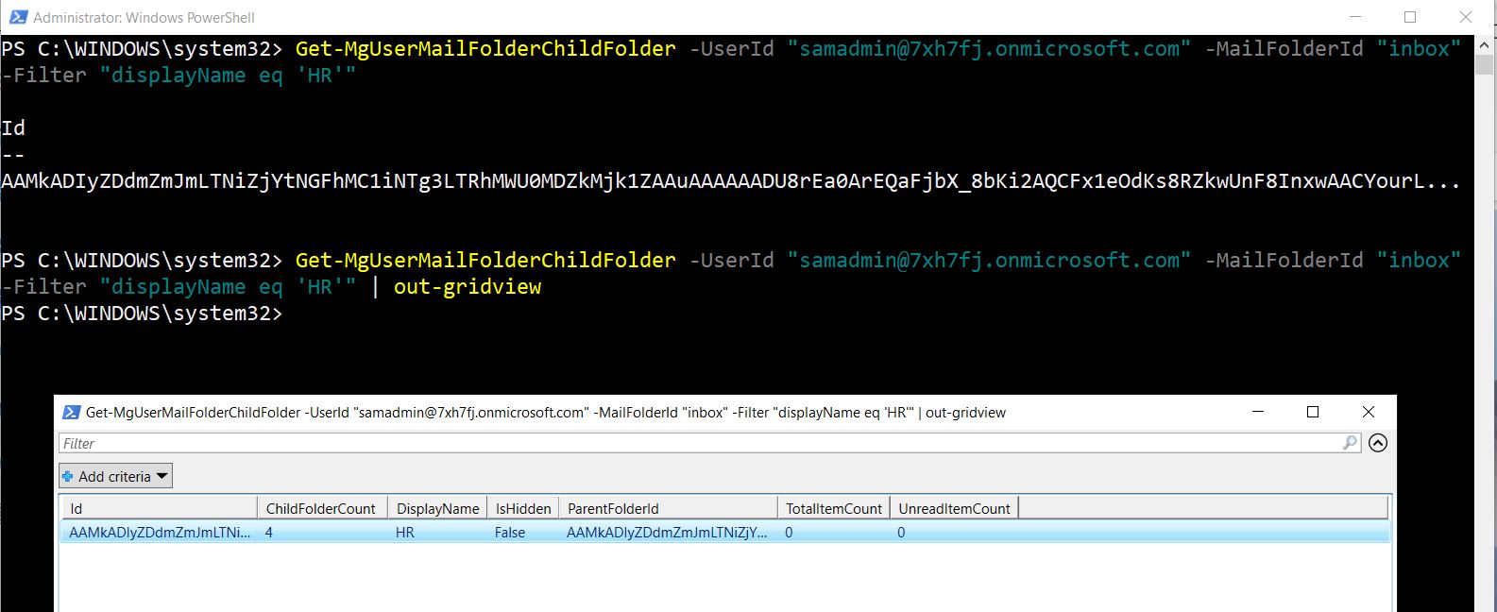
Task: Collapse the filter panel with the round chevron
Action: [1378, 443]
